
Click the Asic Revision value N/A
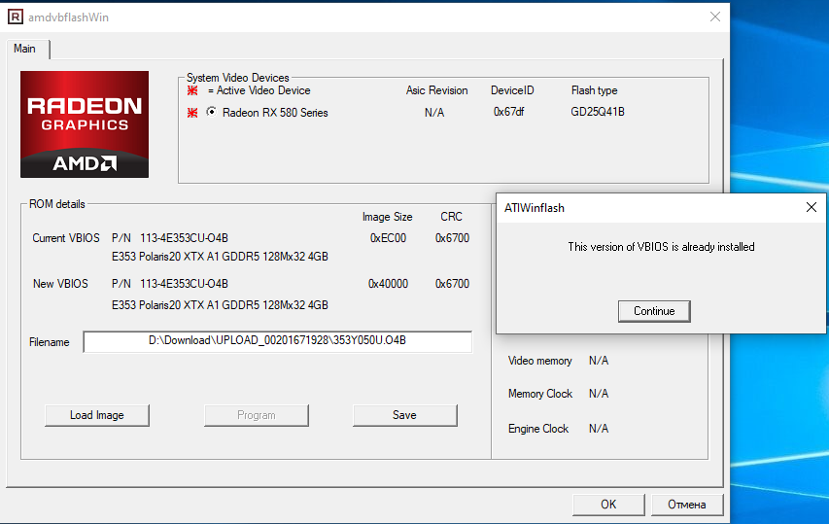coord(434,112)
